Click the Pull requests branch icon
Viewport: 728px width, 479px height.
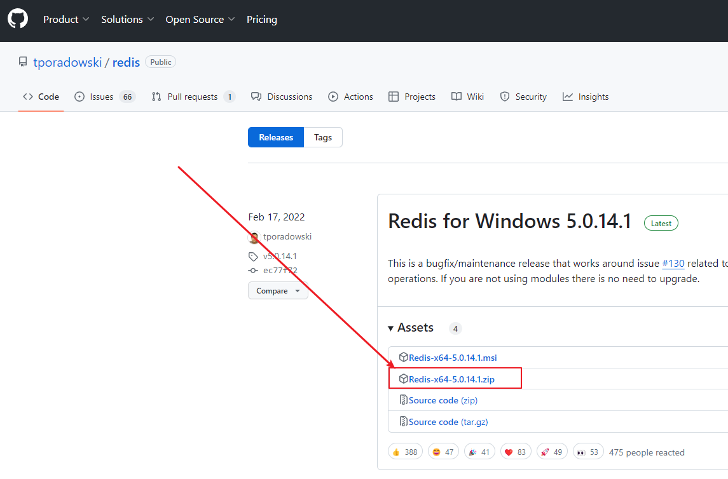point(156,97)
